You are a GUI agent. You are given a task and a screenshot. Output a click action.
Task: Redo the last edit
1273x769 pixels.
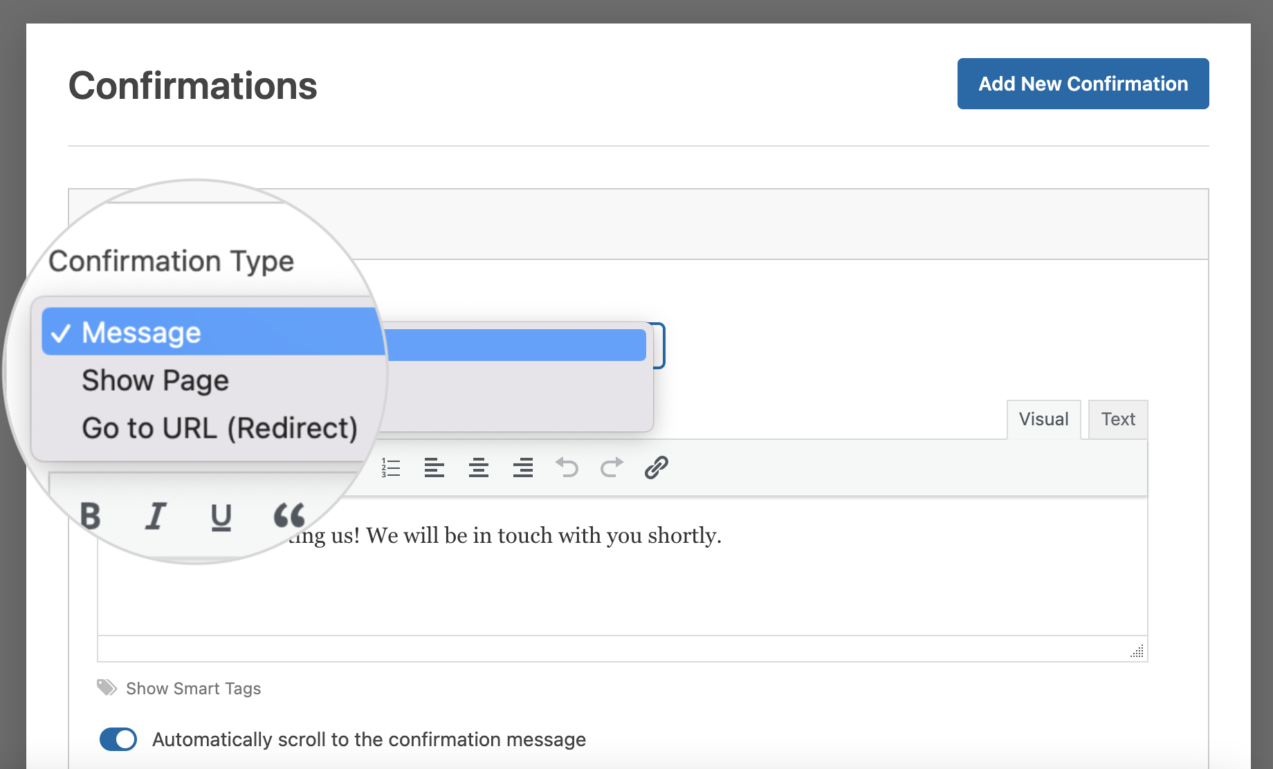(612, 468)
